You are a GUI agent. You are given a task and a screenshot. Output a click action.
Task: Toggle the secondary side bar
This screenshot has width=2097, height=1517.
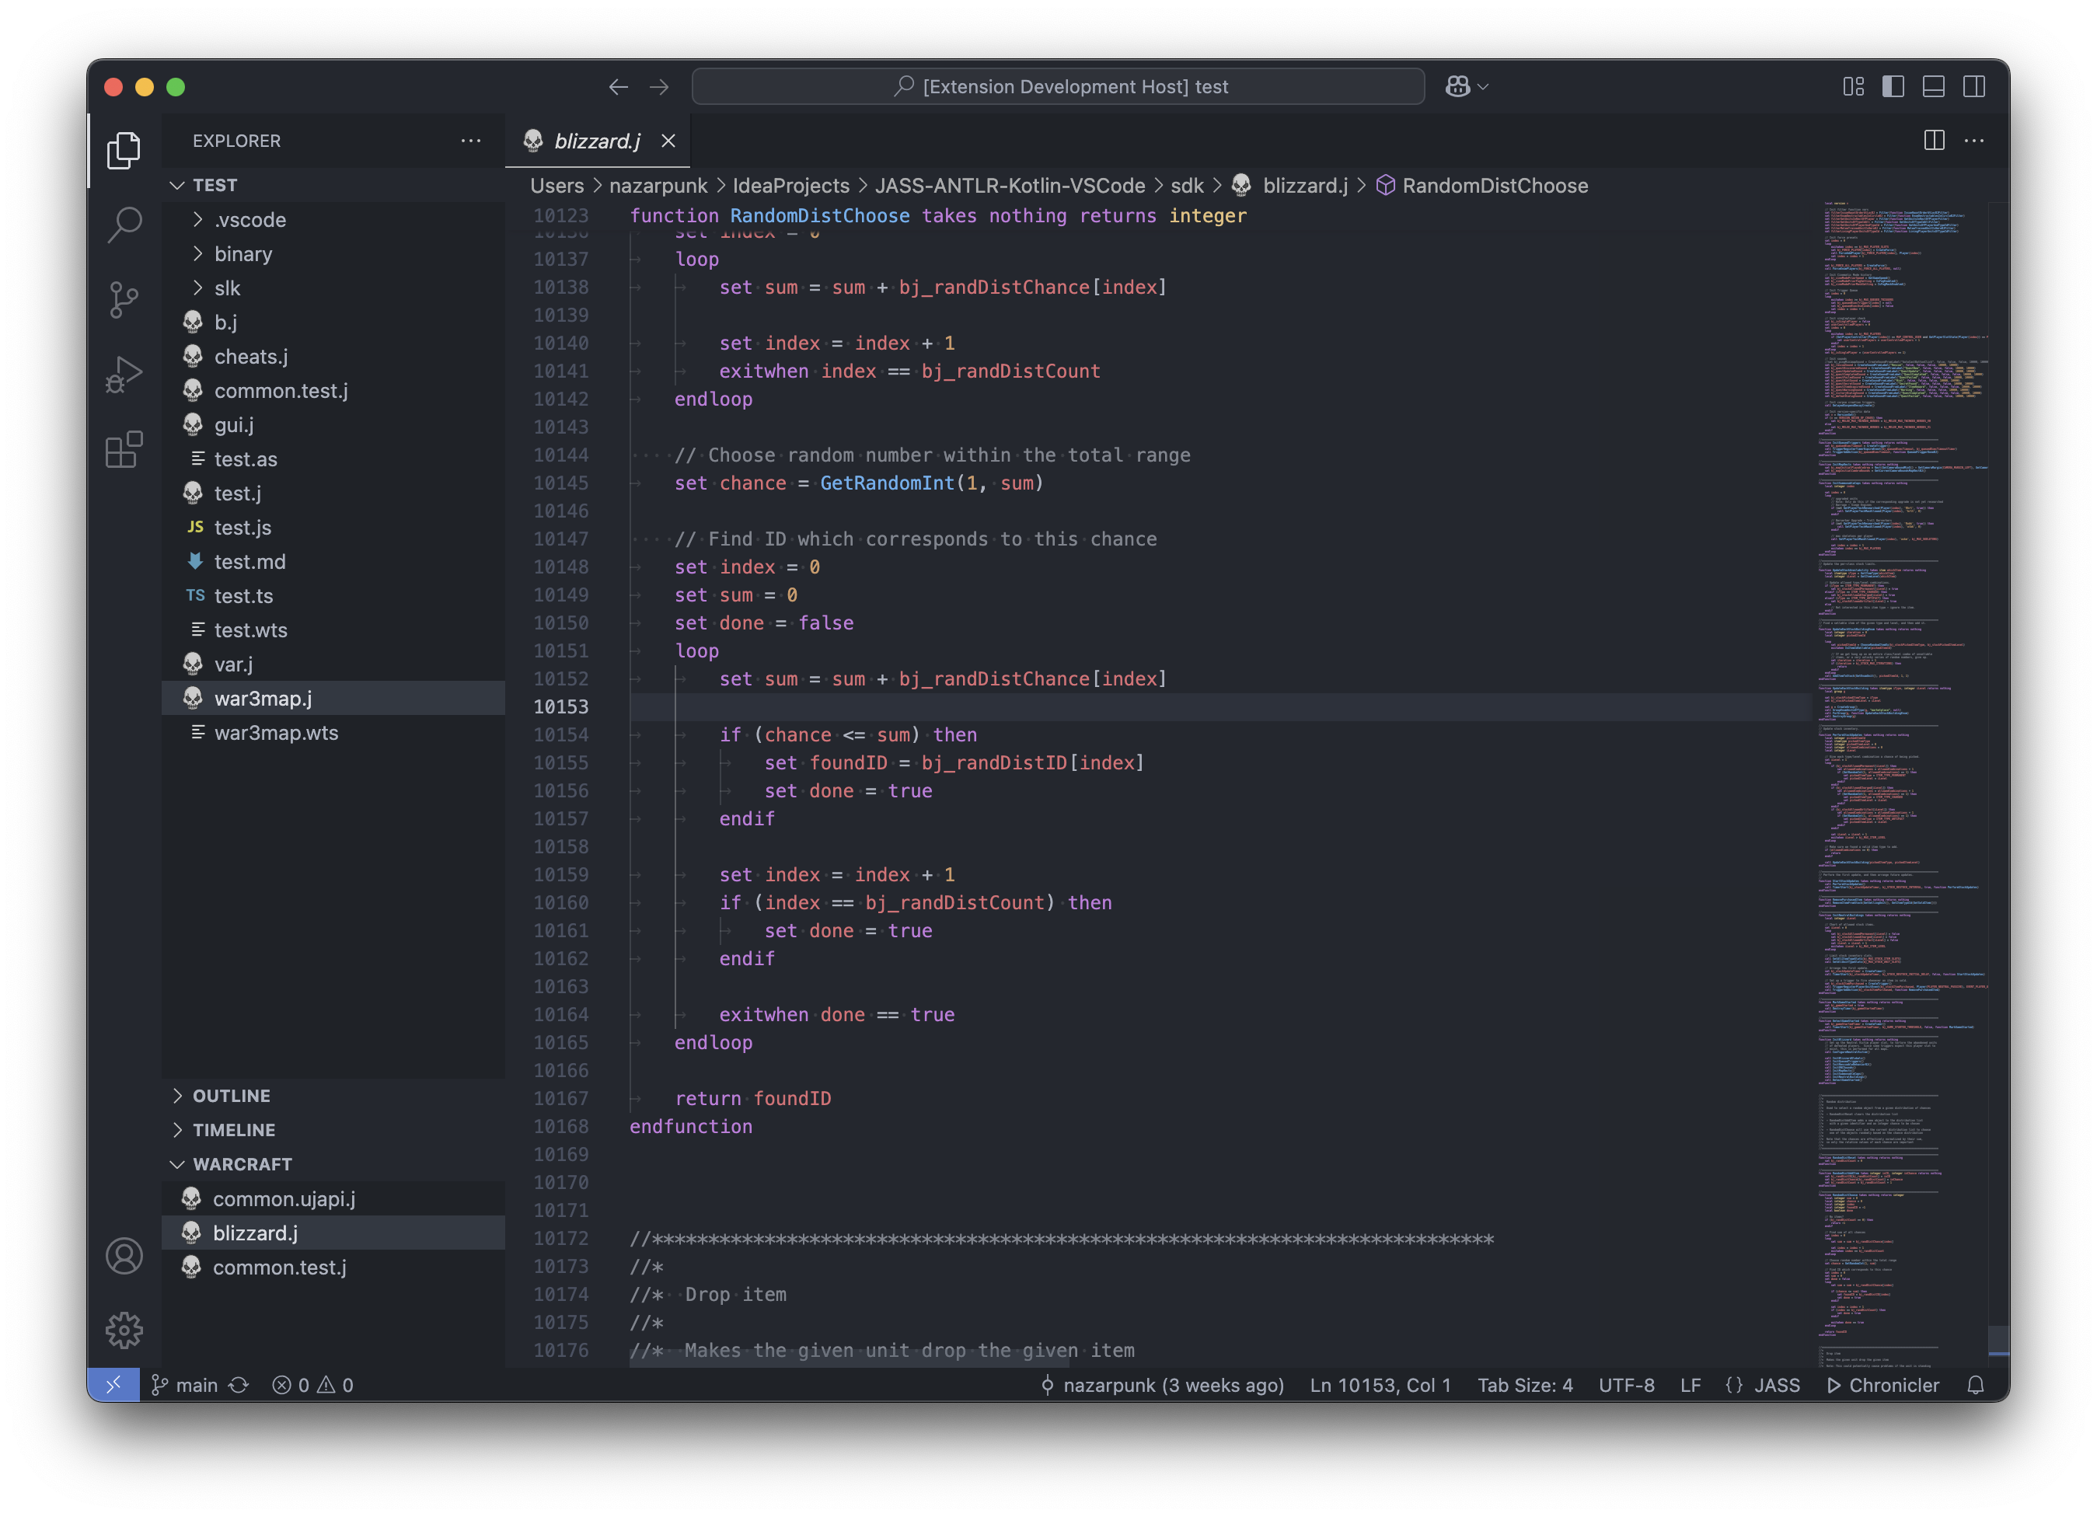(x=1974, y=87)
